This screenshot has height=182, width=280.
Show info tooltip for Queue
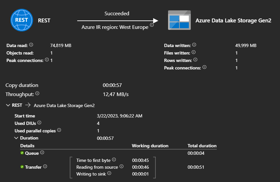42,152
